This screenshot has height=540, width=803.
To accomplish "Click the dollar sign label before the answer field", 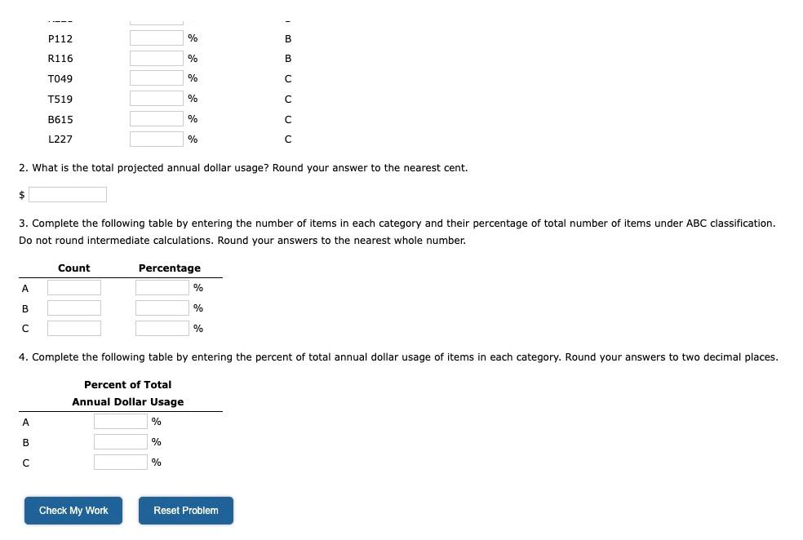I will [x=21, y=194].
